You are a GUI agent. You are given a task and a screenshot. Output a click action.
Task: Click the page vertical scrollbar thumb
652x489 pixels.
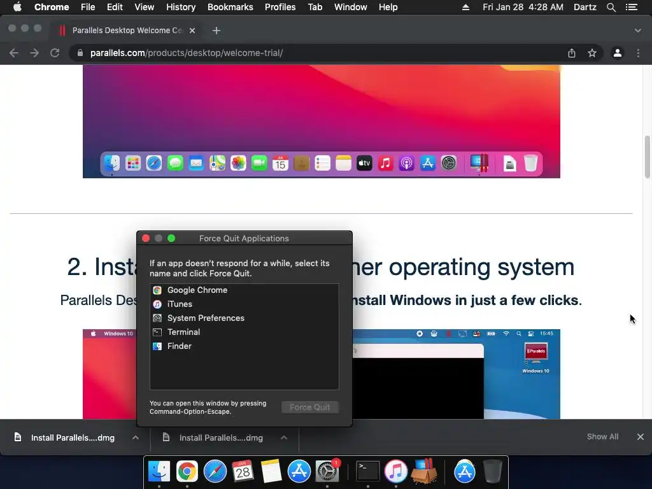point(647,157)
